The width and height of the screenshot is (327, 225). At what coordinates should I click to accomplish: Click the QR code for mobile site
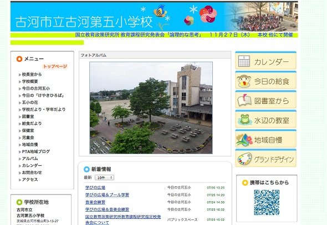click(x=267, y=202)
